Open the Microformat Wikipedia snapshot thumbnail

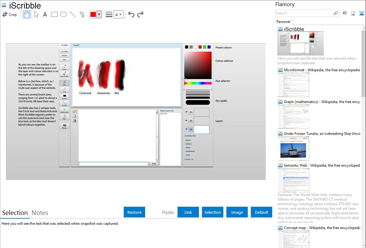click(x=293, y=85)
